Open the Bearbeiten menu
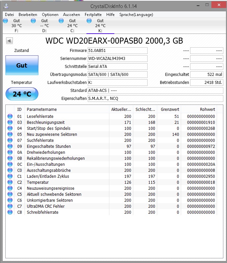Image resolution: width=227 pixels, height=263 pixels. click(28, 15)
